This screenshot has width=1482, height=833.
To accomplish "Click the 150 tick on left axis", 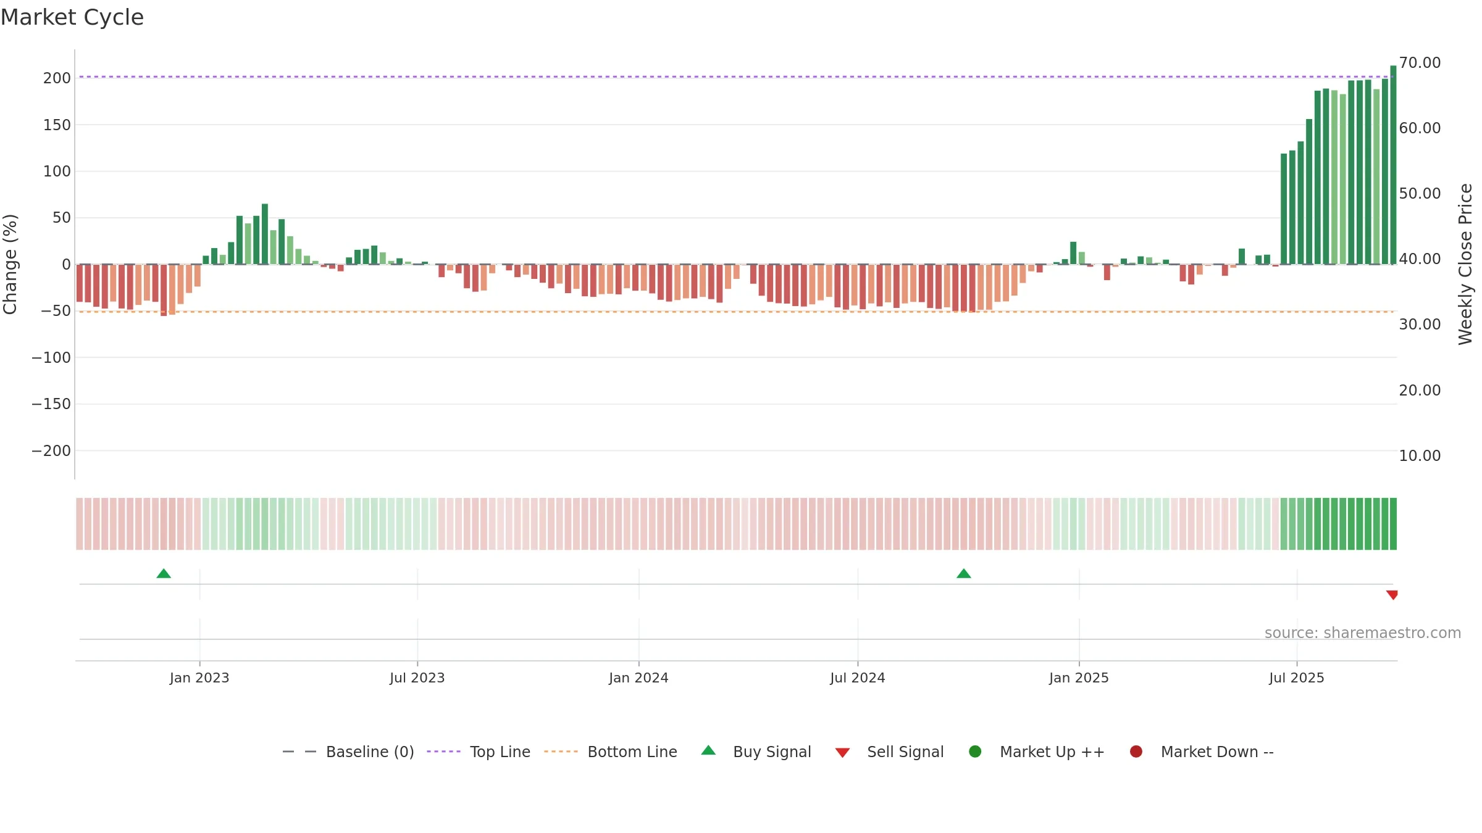I will pyautogui.click(x=57, y=125).
